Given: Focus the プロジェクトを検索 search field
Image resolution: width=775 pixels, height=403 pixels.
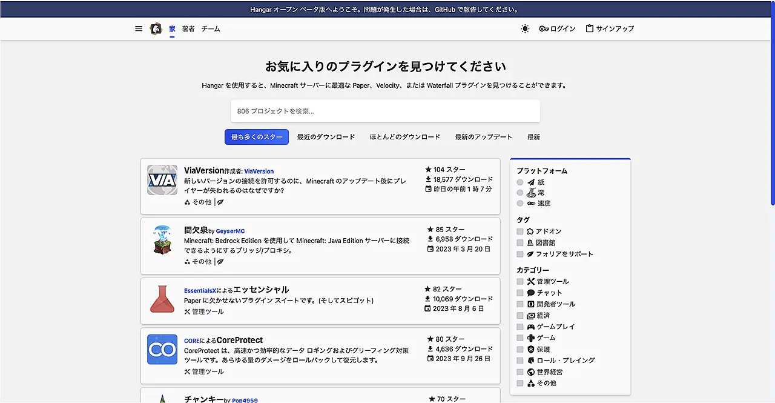Looking at the screenshot, I should pos(385,111).
